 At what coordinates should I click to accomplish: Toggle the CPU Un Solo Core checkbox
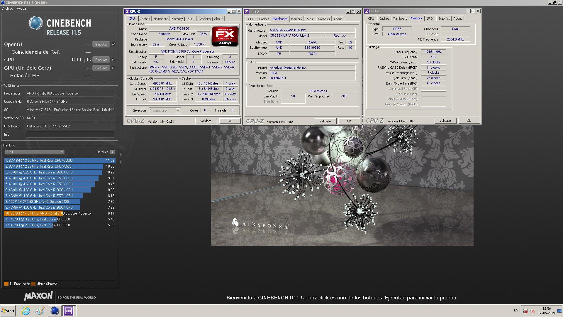[113, 68]
